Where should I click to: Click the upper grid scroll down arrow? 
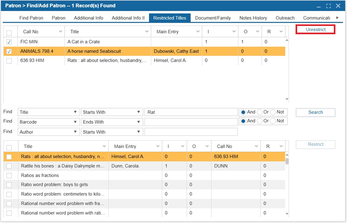click(287, 99)
